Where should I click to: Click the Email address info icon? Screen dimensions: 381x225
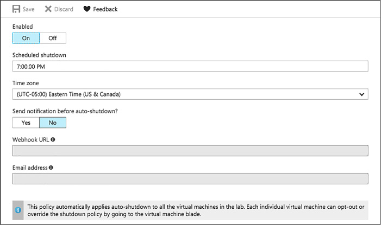tap(51, 168)
